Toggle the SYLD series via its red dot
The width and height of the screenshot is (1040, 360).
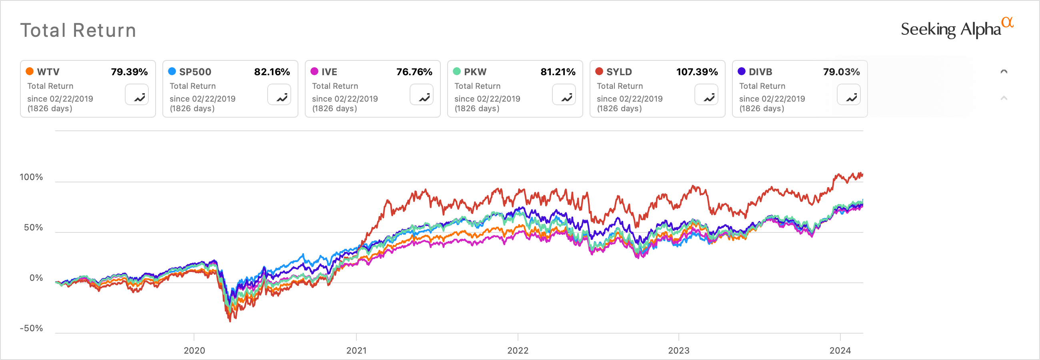[x=599, y=72]
